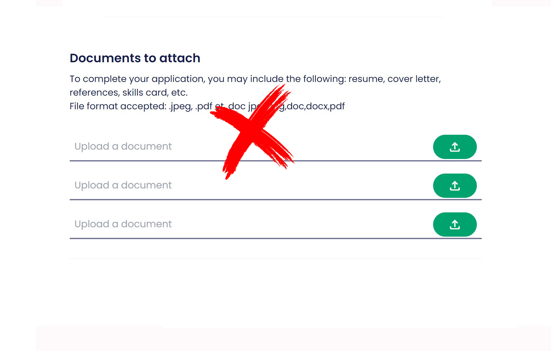The width and height of the screenshot is (551, 351).
Task: Click the upload icon beside the third document field
Action: point(455,224)
